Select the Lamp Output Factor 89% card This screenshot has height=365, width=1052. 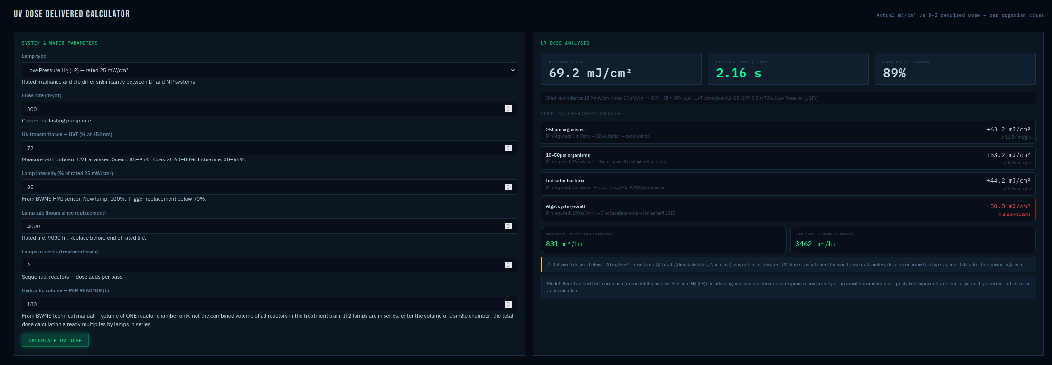click(955, 69)
